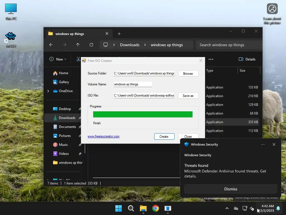The image size is (286, 215).
Task: Expand the breadcrumb chevron before Downloads
Action: point(114,45)
